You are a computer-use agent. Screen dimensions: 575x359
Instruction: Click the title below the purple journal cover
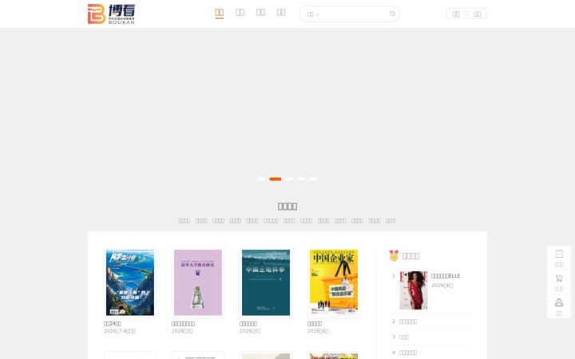pos(183,323)
